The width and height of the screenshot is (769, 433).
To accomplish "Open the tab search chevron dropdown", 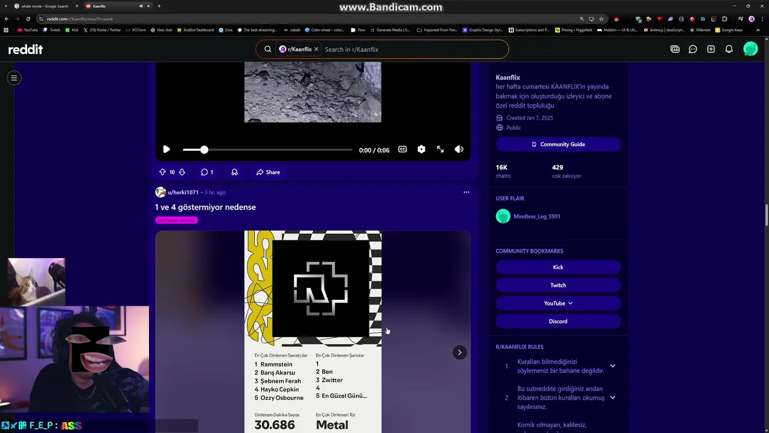I will 5,6.
